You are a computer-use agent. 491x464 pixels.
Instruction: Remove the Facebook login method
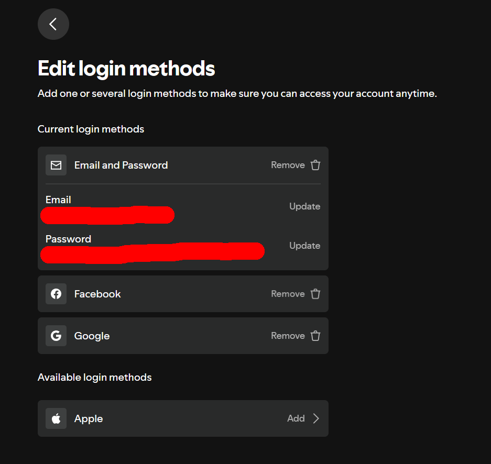(288, 294)
